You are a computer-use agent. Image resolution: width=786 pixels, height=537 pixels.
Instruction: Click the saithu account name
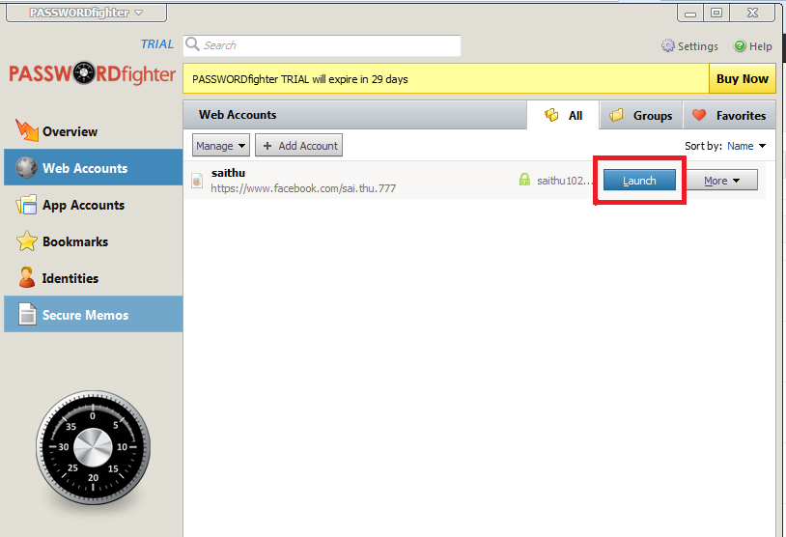[x=228, y=173]
